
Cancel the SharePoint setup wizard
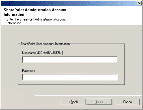(x=128, y=102)
